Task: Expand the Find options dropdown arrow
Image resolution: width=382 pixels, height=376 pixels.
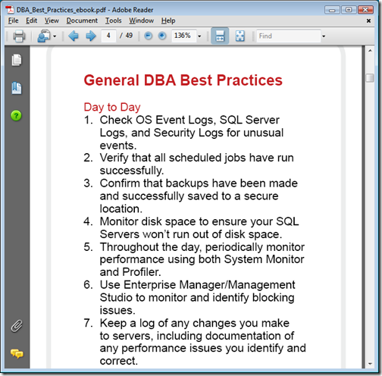Action: pos(324,36)
